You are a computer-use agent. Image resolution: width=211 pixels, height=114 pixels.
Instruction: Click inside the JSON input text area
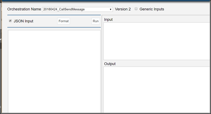[x=54, y=71]
